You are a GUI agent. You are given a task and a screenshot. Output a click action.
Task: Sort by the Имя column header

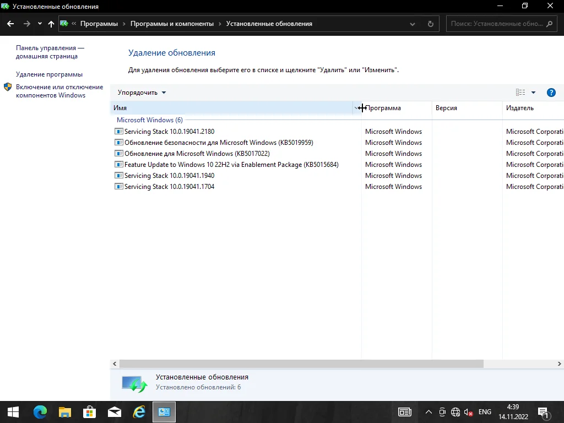pyautogui.click(x=232, y=108)
